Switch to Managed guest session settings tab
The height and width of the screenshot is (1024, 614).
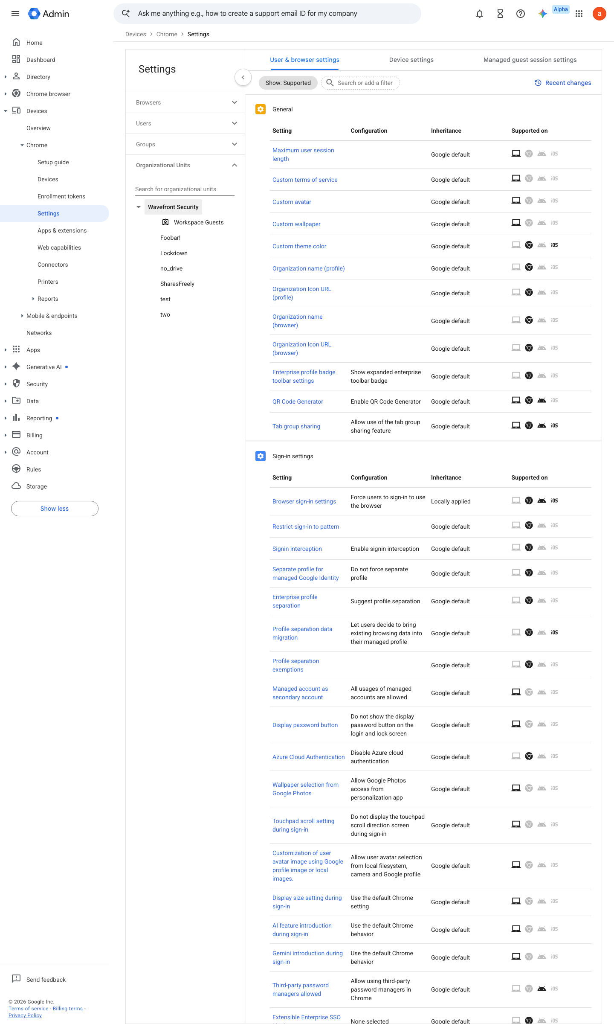pos(530,60)
